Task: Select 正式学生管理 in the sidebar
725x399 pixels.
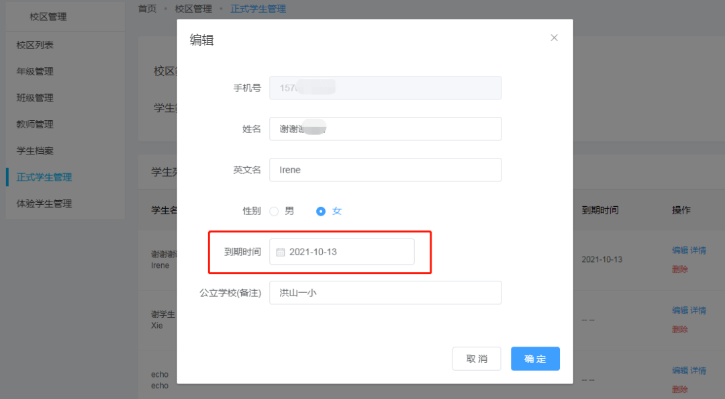Action: click(x=44, y=177)
